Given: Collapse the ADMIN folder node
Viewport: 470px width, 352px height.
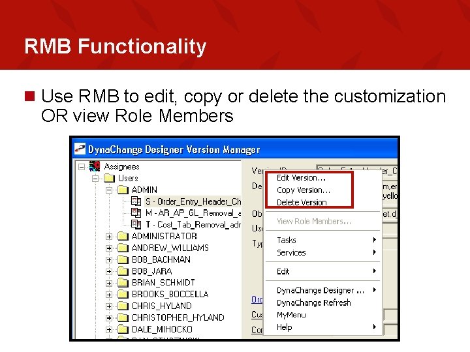Looking at the screenshot, I should (x=109, y=190).
